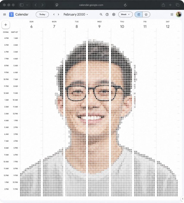Show Safari tab overview
Viewport: 184px width, 203px height.
pos(177,5)
